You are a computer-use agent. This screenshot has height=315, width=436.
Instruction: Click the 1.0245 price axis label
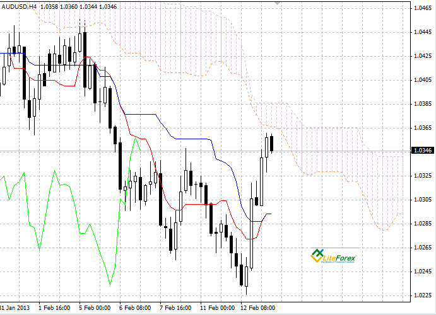tap(423, 271)
